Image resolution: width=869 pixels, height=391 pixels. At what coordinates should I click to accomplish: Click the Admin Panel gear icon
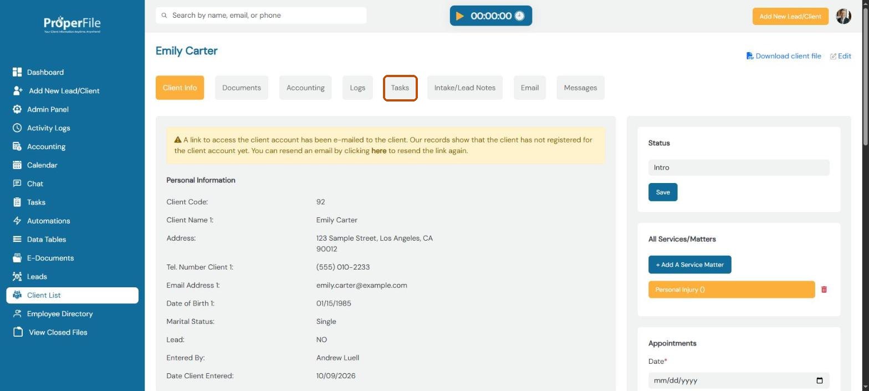coord(17,109)
